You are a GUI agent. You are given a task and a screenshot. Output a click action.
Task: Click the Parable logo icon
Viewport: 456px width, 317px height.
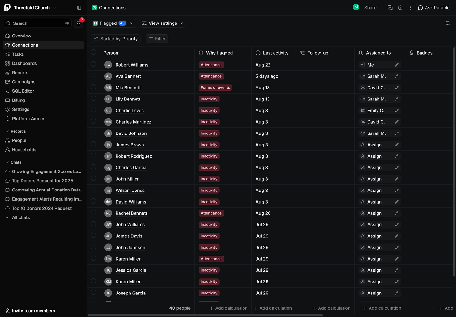[8, 8]
